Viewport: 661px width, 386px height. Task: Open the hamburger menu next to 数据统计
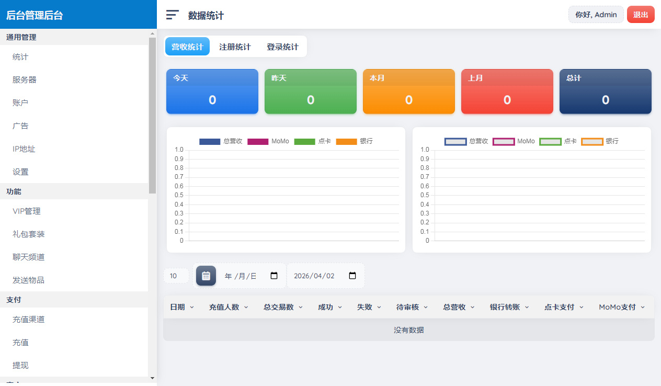(172, 15)
